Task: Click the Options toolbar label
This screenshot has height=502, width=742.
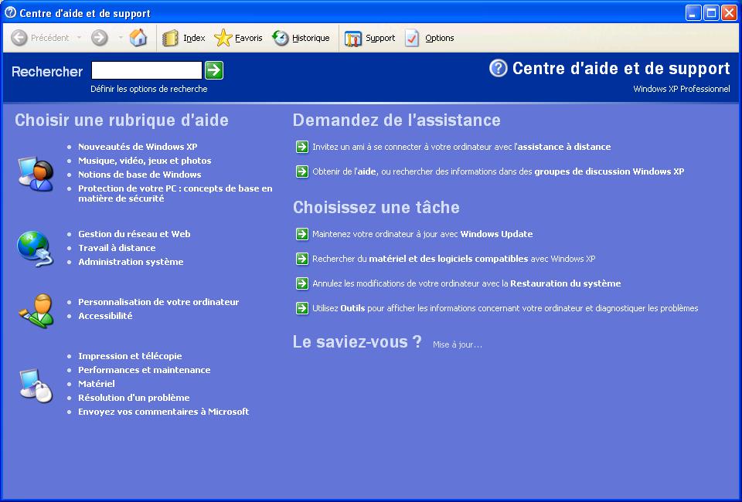Action: click(x=439, y=38)
